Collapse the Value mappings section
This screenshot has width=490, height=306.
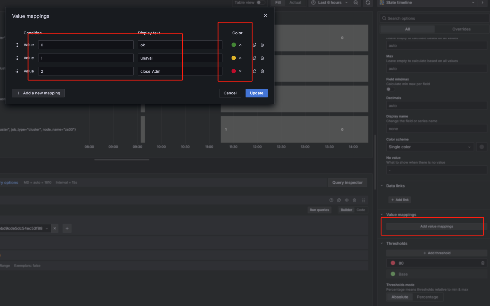382,215
